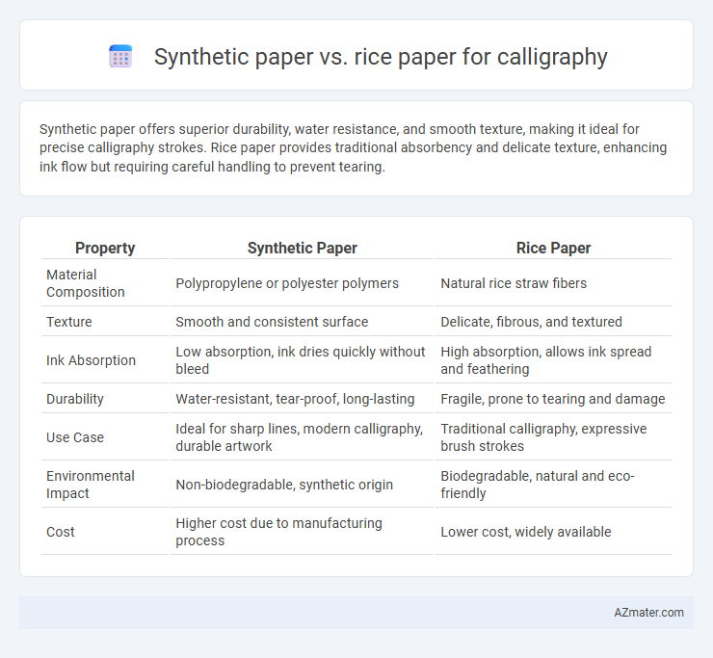
Task: Select the 'Environmental Impact' row label
Action: [x=90, y=485]
